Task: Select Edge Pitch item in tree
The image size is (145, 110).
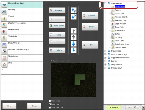Action: click(x=119, y=27)
